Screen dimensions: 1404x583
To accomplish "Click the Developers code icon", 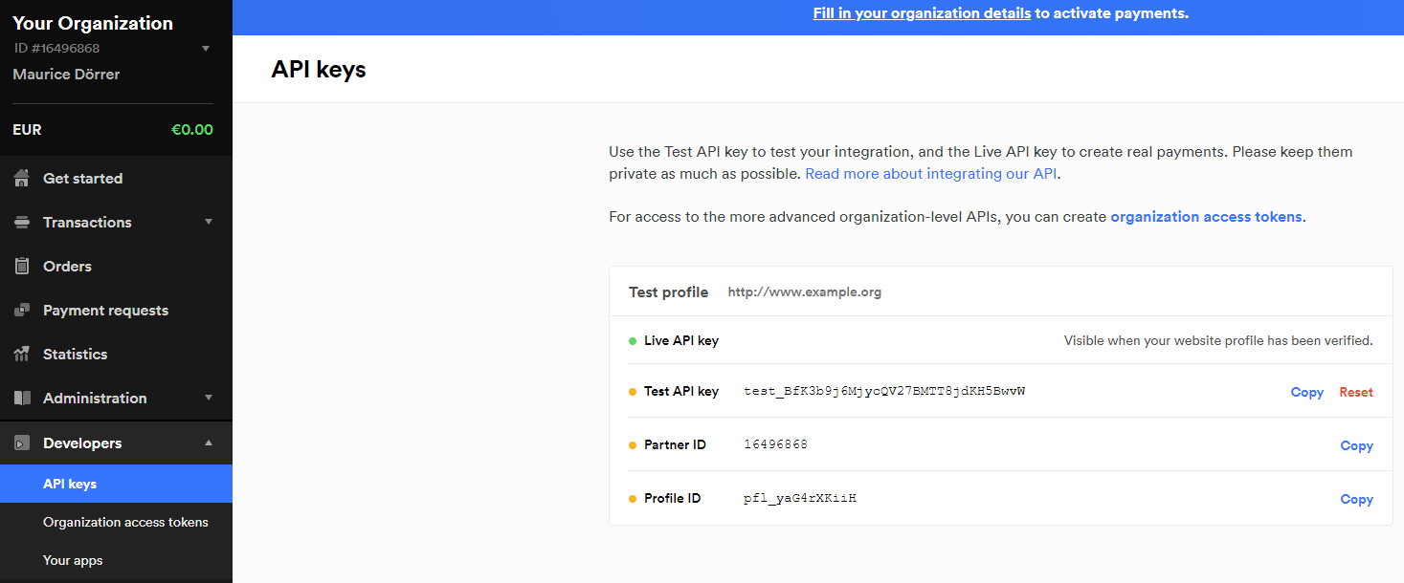I will tap(22, 443).
